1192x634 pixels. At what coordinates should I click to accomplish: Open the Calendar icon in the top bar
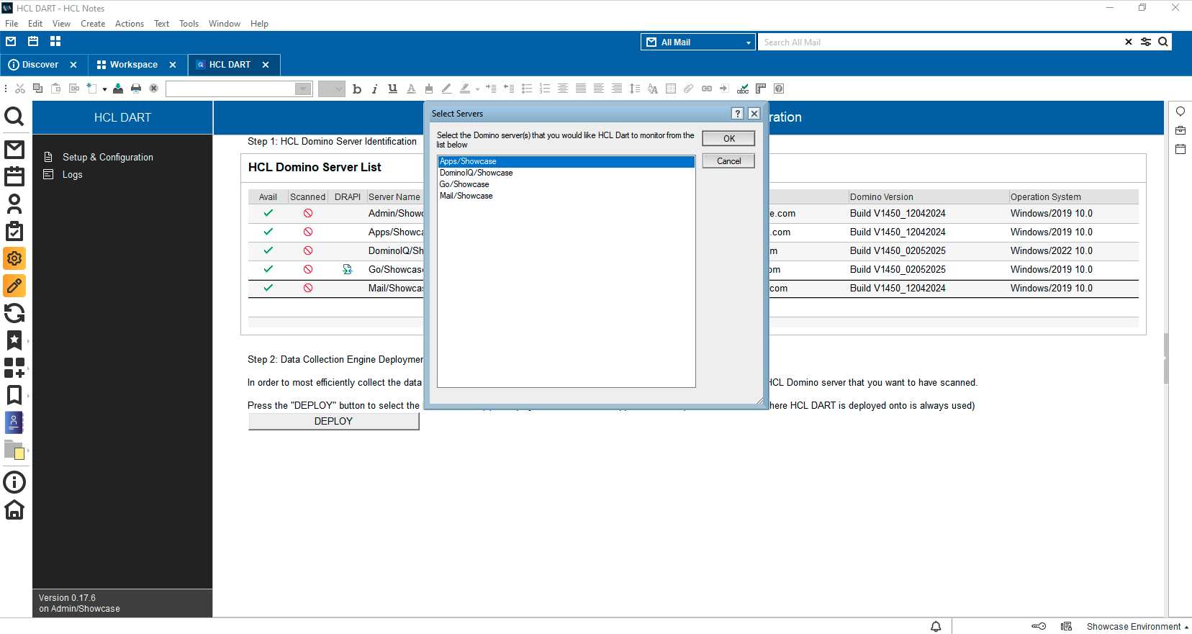pyautogui.click(x=33, y=41)
